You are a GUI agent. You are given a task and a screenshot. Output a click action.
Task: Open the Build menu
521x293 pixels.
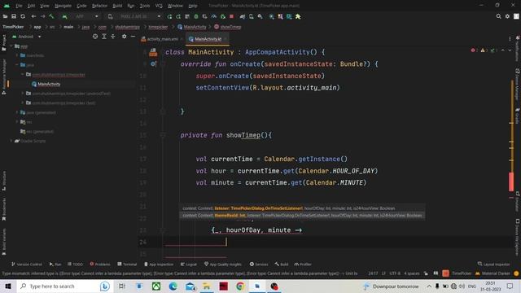[x=117, y=6]
